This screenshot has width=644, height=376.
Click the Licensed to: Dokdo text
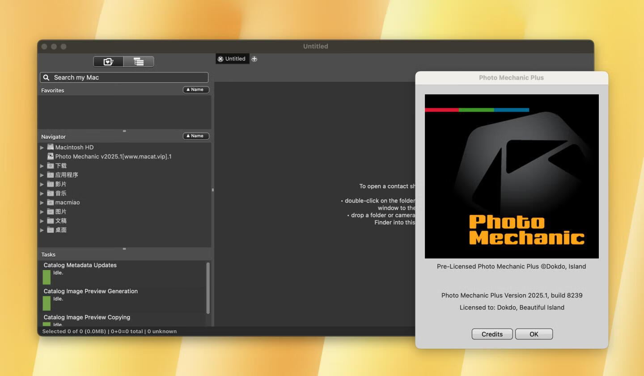point(512,307)
